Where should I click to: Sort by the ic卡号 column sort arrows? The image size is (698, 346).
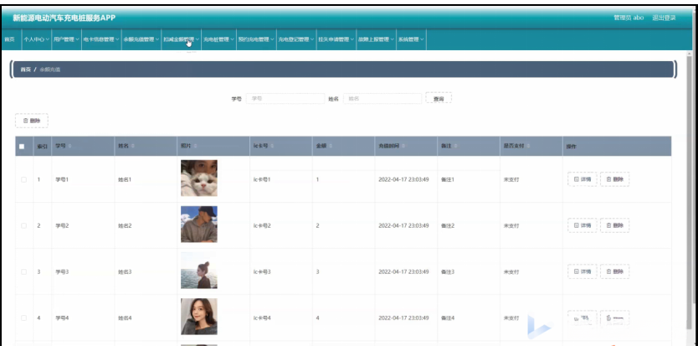(271, 147)
